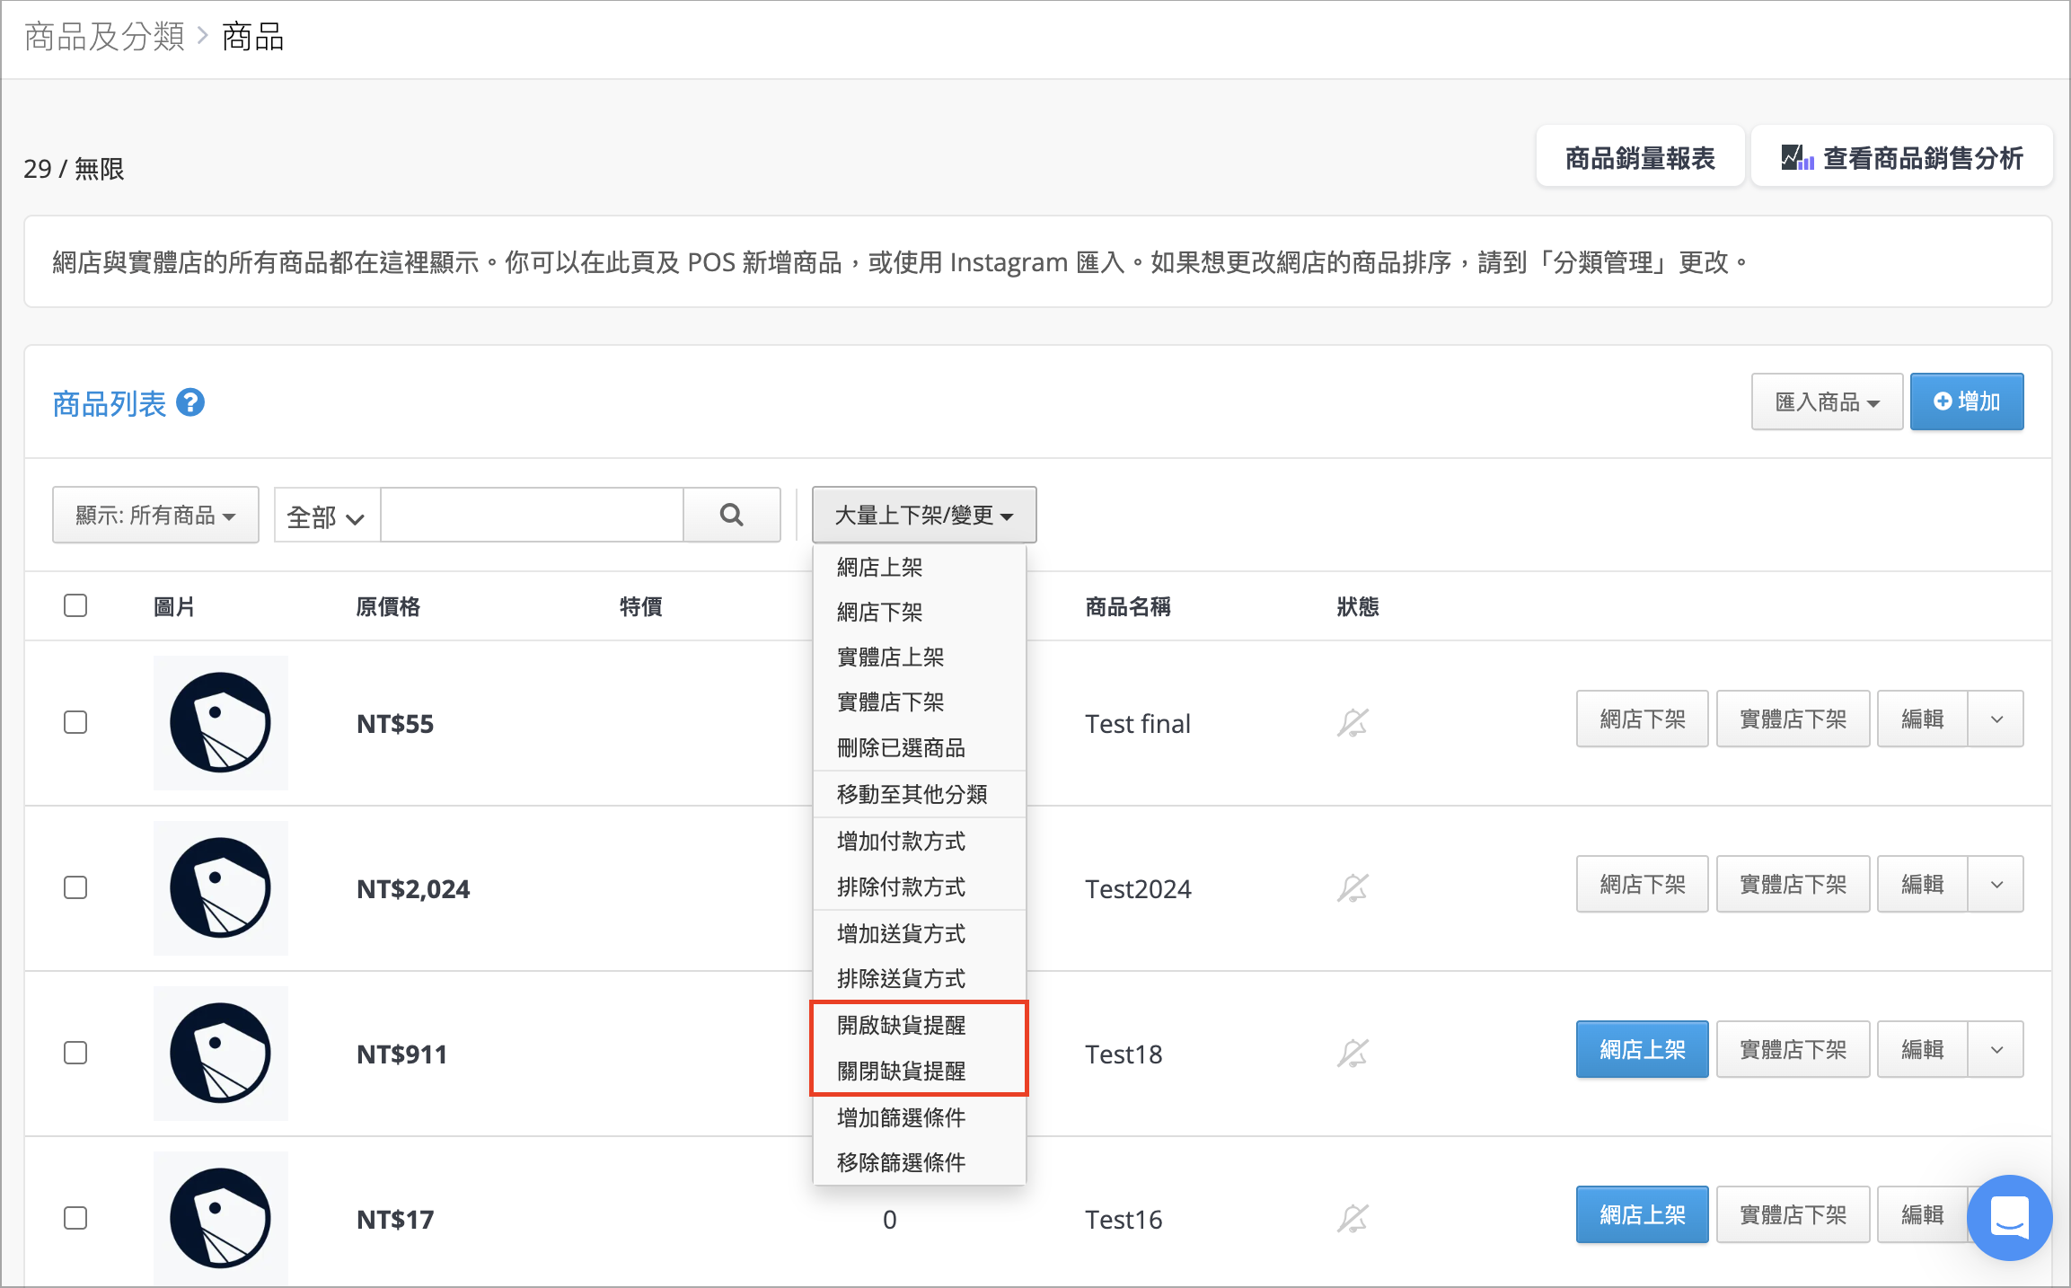Click the product image of Test18

point(221,1053)
